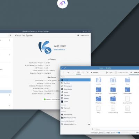
Task: Select Downloads in the Places sidebar
Action: 75,89
